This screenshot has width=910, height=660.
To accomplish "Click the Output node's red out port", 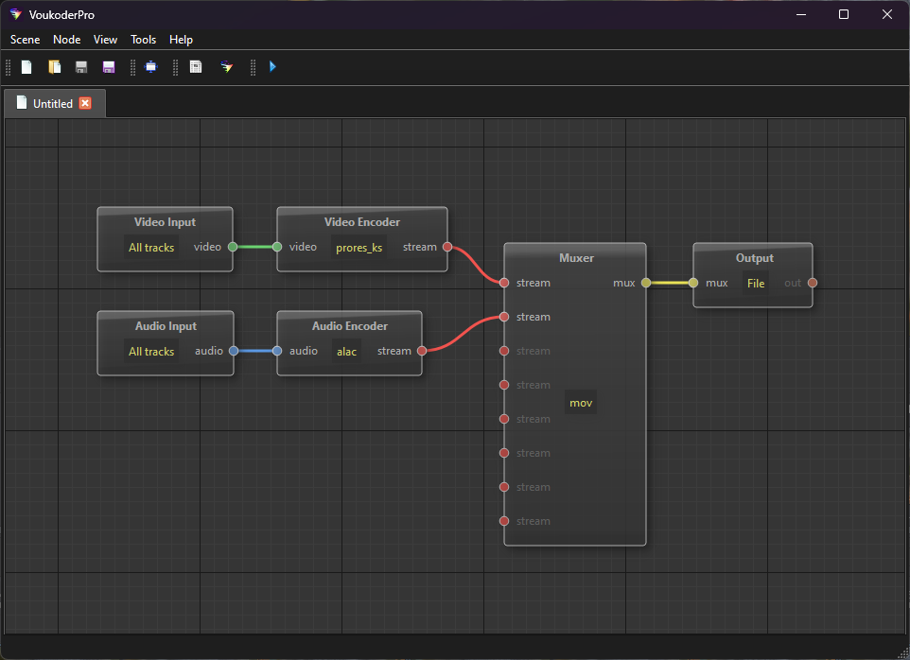I will (813, 283).
